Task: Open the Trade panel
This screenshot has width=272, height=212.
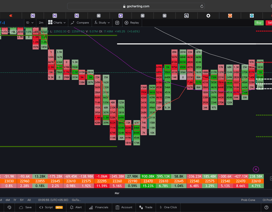Action: pos(146,207)
